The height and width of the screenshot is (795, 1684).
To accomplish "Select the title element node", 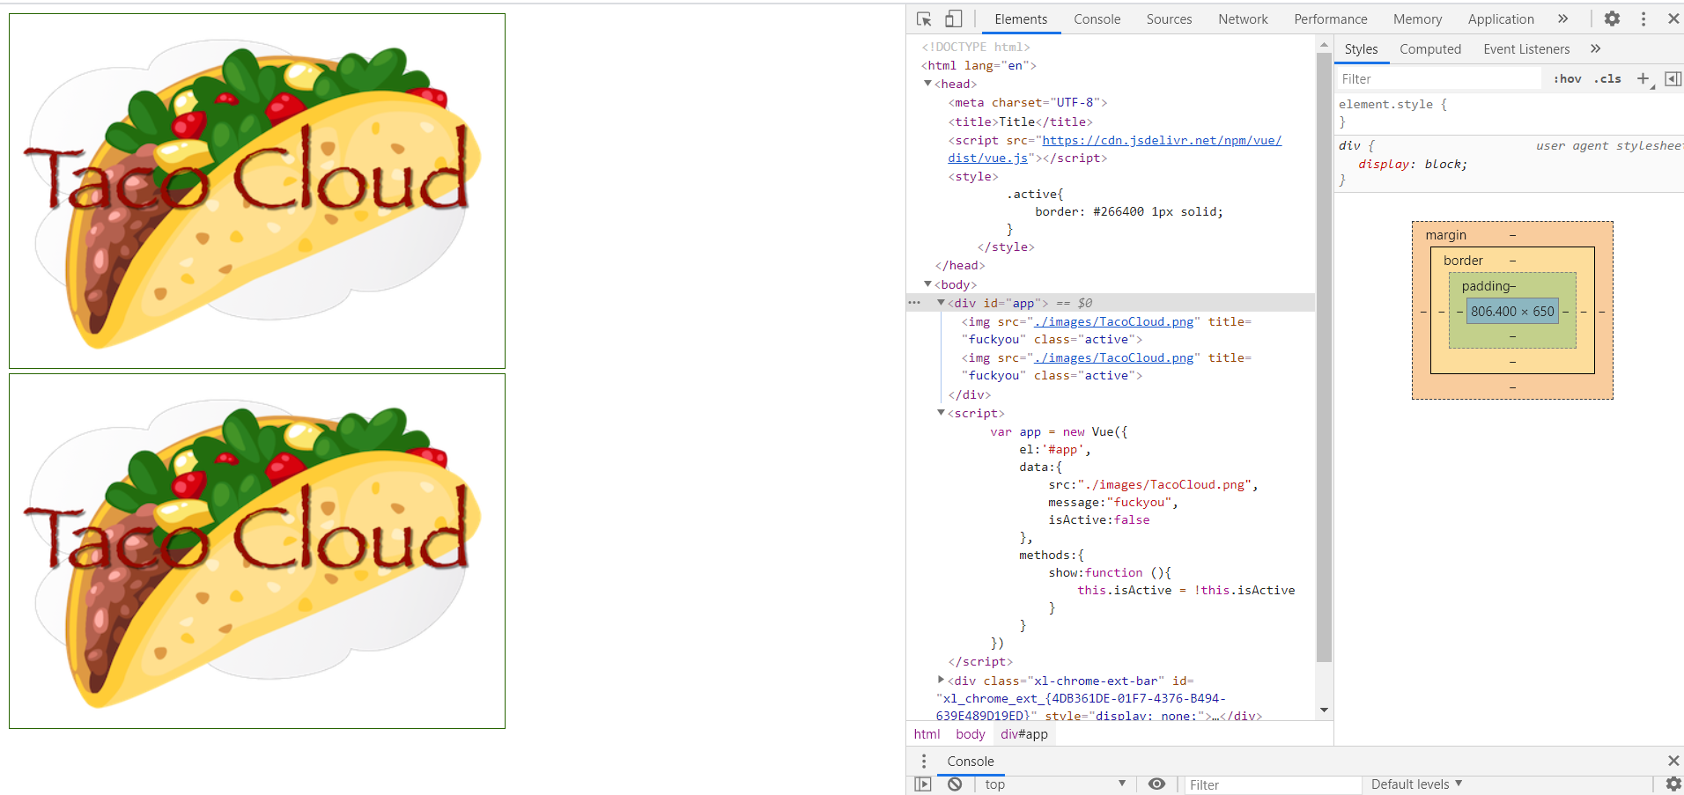I will (1020, 121).
